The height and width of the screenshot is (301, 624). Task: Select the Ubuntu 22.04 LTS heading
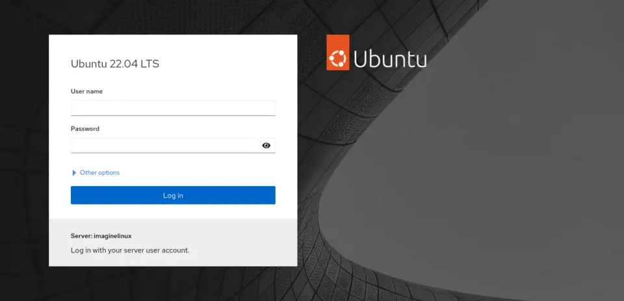[115, 64]
